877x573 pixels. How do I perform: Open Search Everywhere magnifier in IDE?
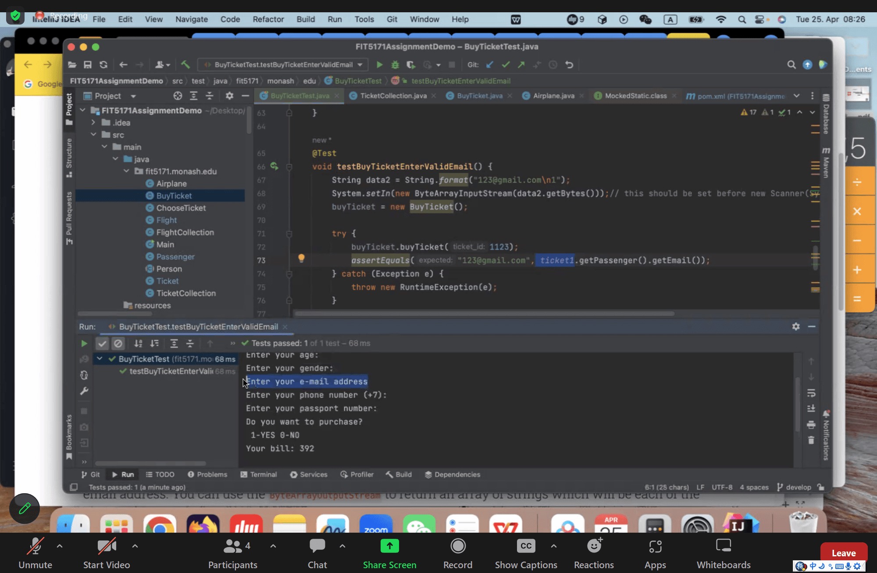pyautogui.click(x=791, y=65)
